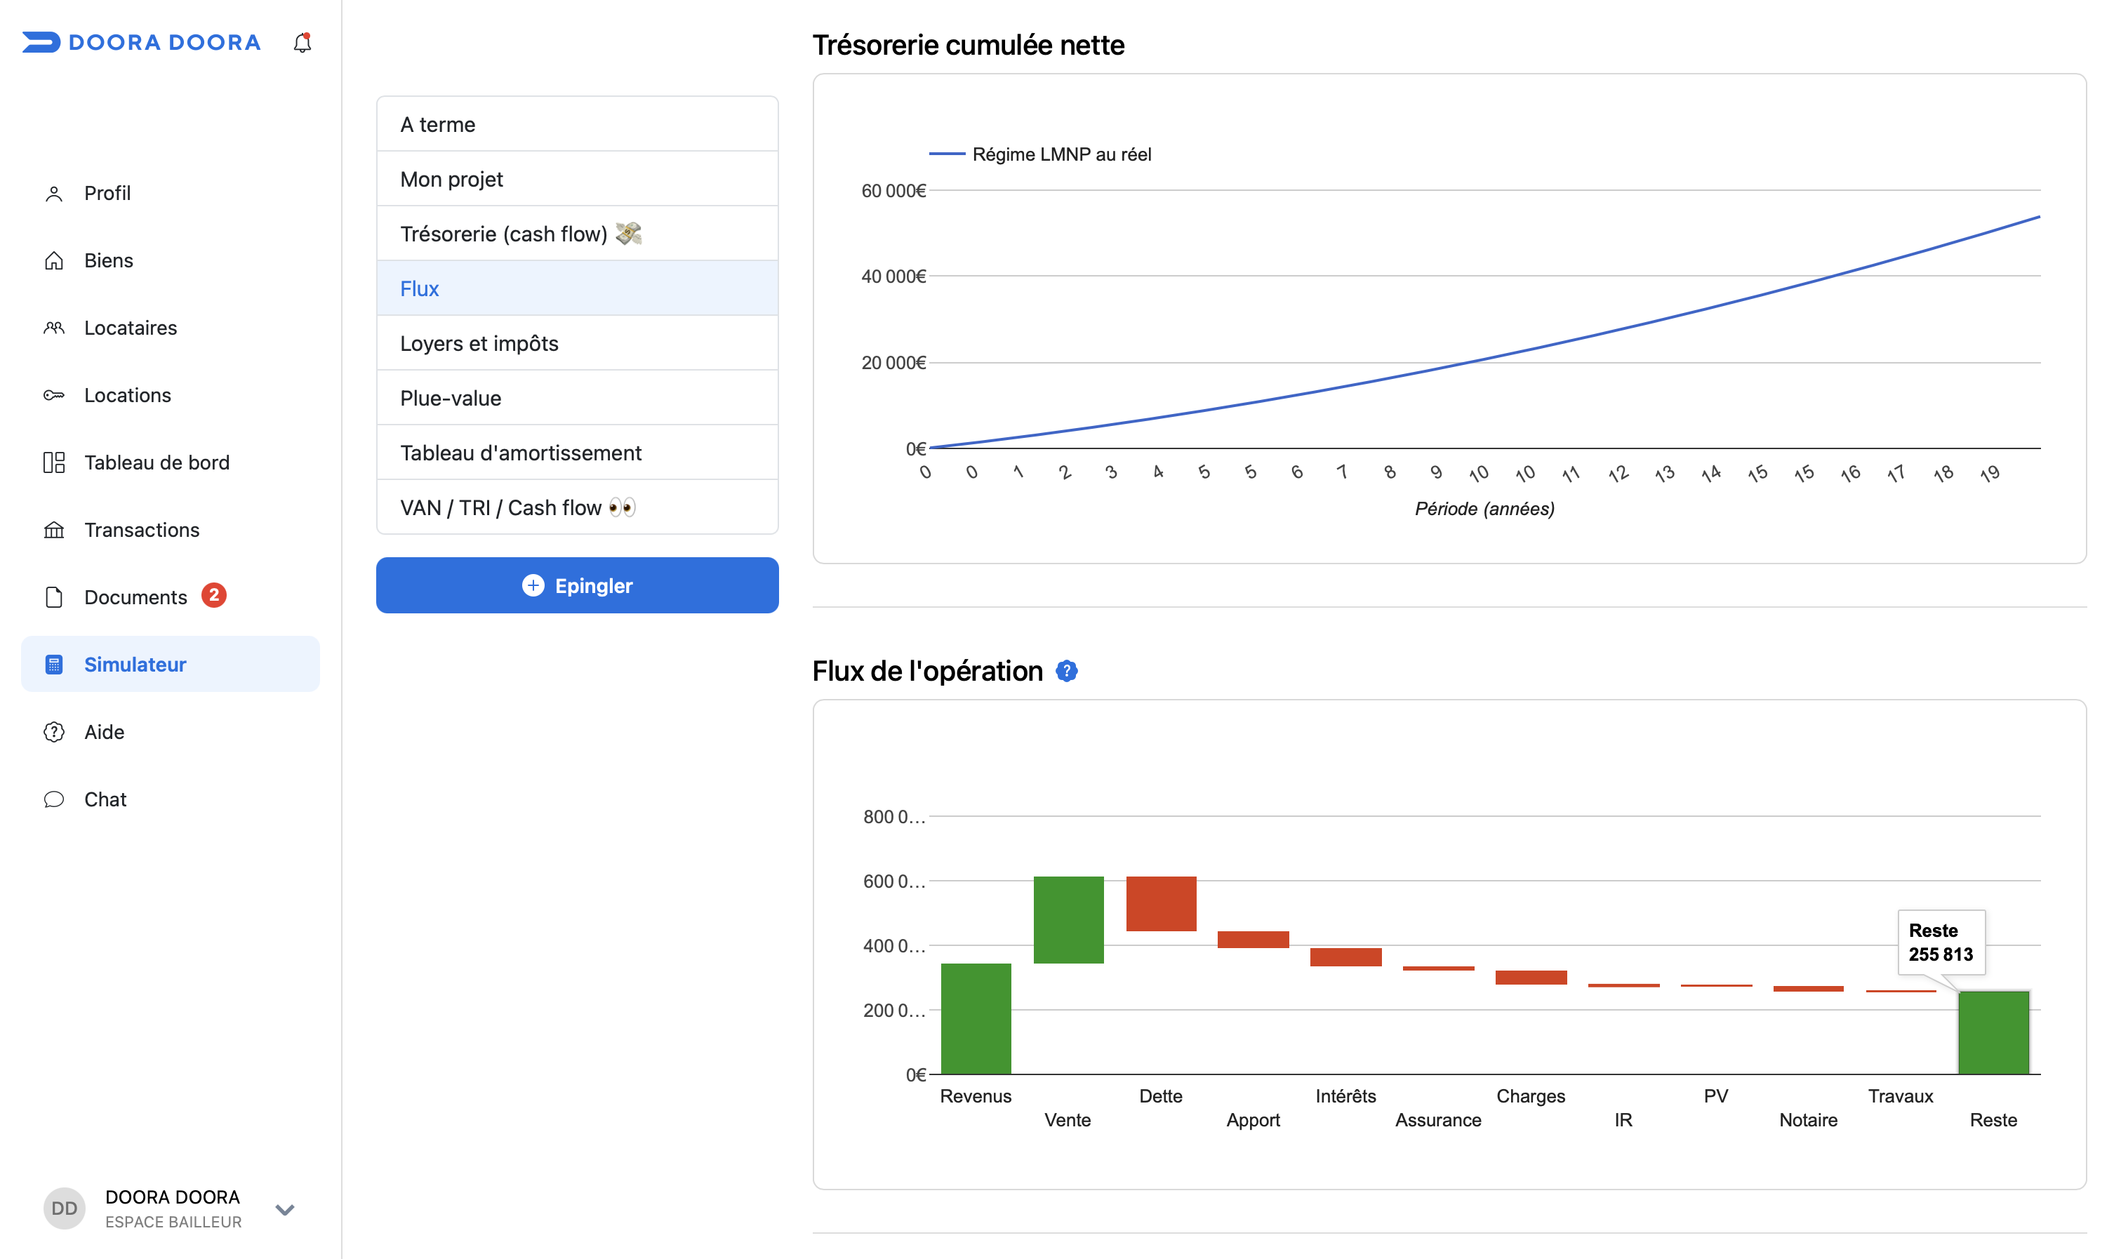
Task: Click the green Reste bar in waterfall chart
Action: pos(1994,1032)
